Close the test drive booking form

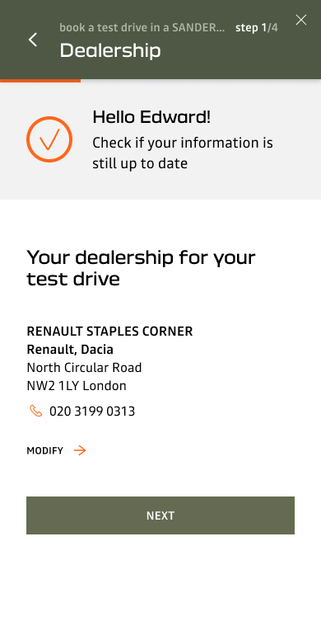(x=301, y=20)
